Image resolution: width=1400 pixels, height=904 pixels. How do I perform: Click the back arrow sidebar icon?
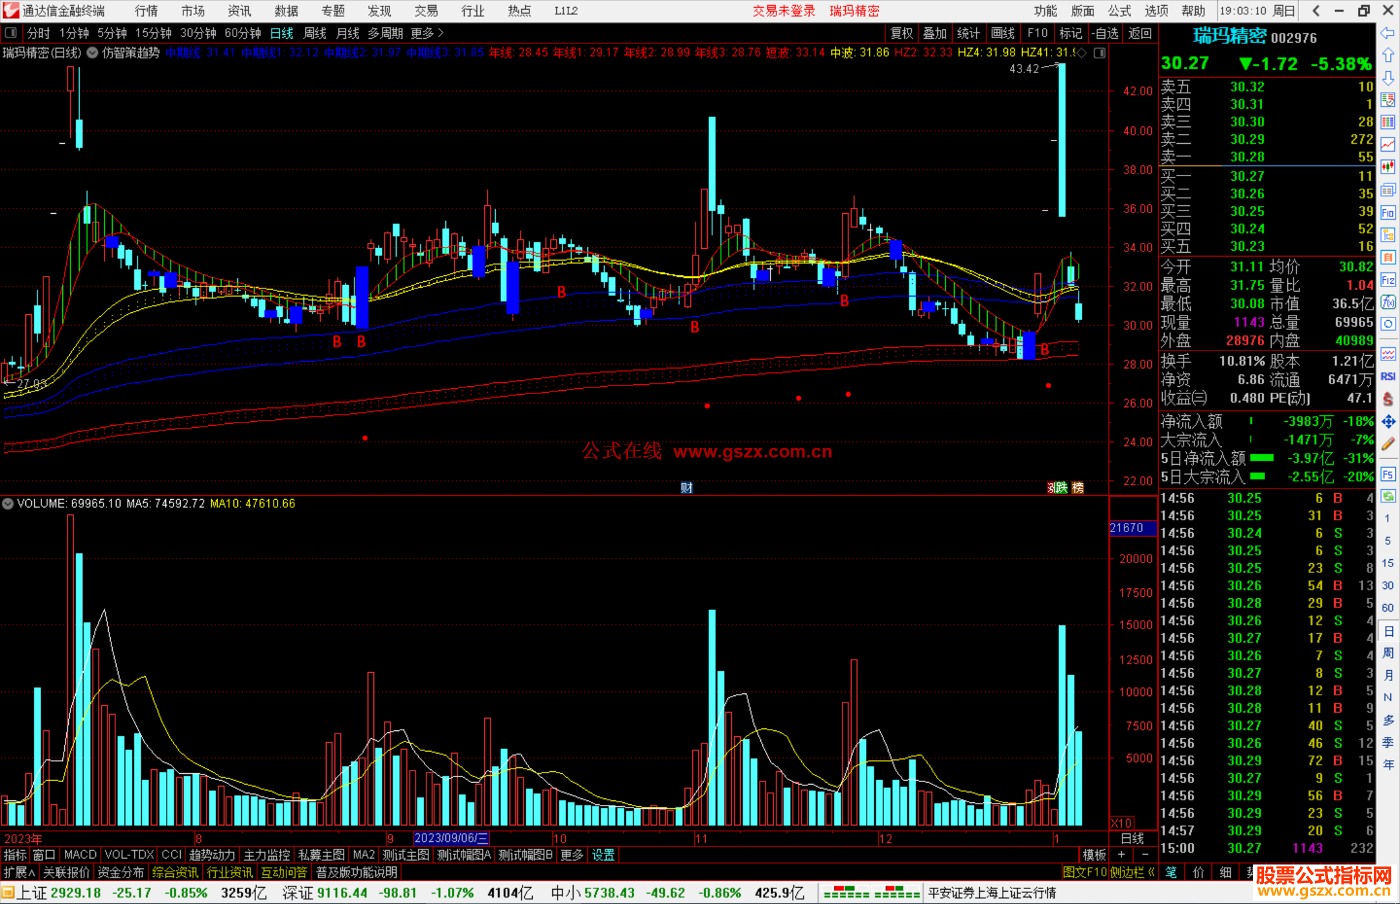pos(1388,33)
